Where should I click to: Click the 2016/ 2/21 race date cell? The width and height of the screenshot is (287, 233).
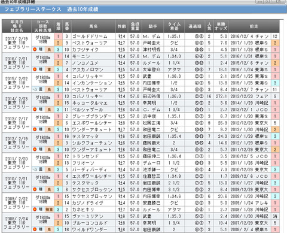pos(17,63)
